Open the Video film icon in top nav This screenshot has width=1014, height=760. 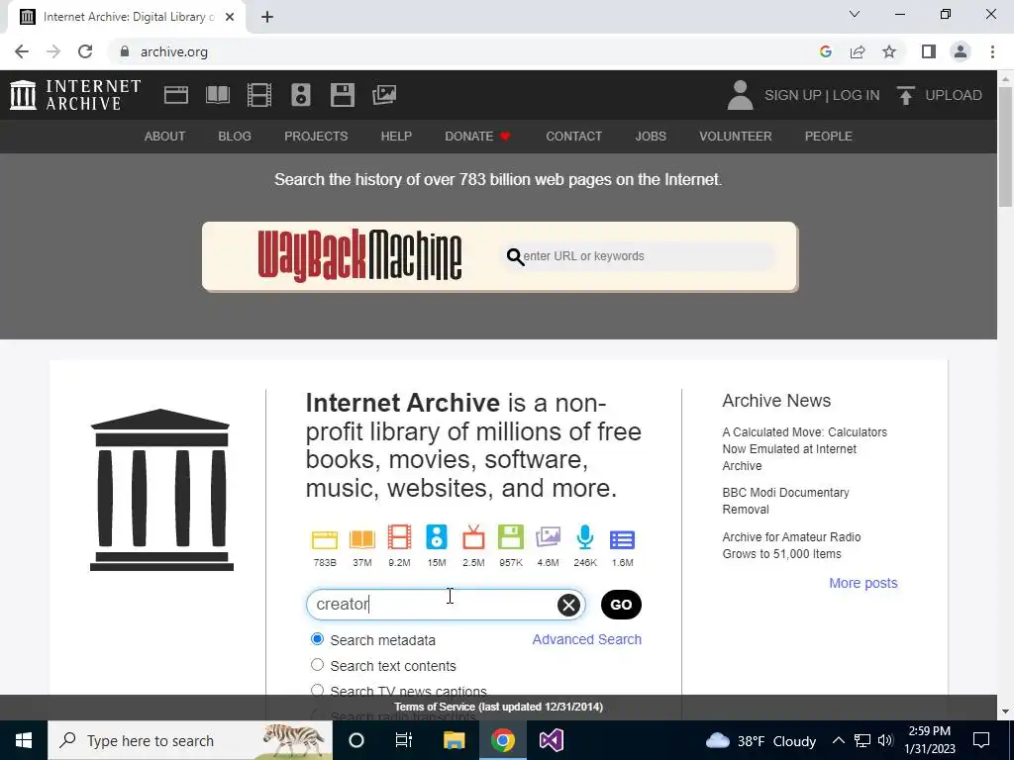259,95
